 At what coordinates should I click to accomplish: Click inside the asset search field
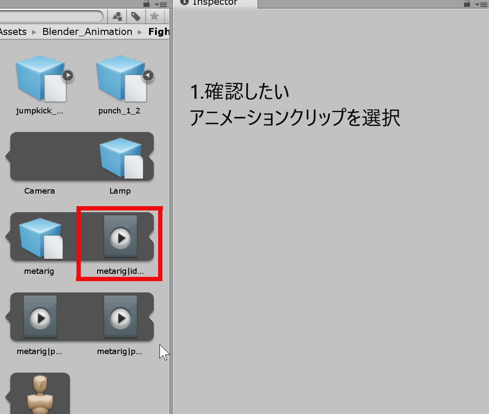tap(51, 16)
